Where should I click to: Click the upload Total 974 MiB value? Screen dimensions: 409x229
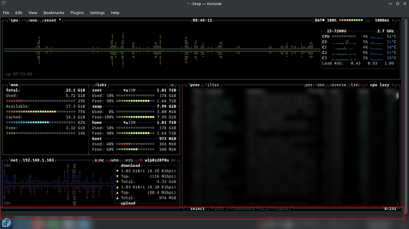coord(168,198)
